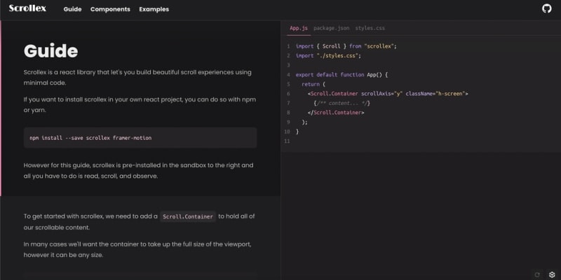The height and width of the screenshot is (280, 561).
Task: Click the npm install command block
Action: (x=140, y=138)
